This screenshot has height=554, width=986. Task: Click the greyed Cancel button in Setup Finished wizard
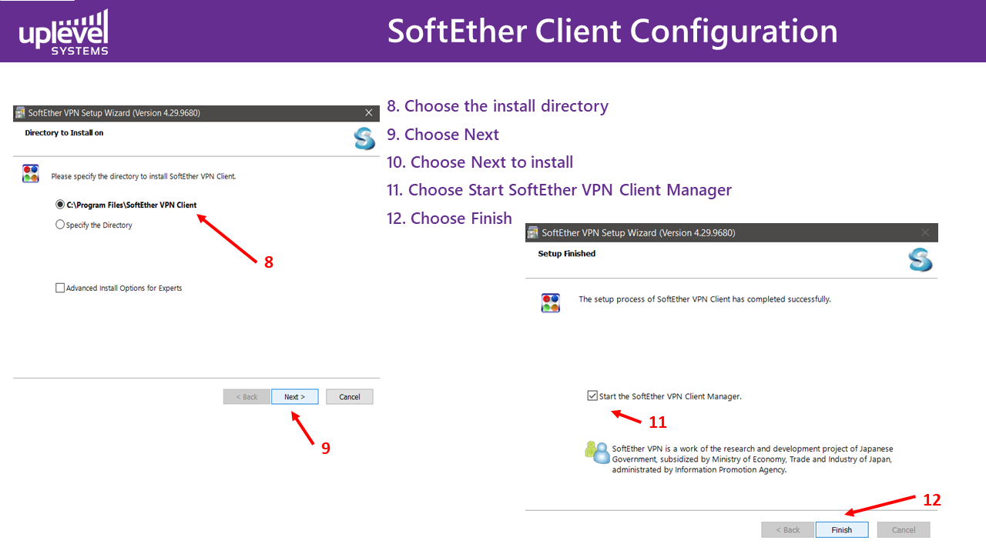[904, 530]
